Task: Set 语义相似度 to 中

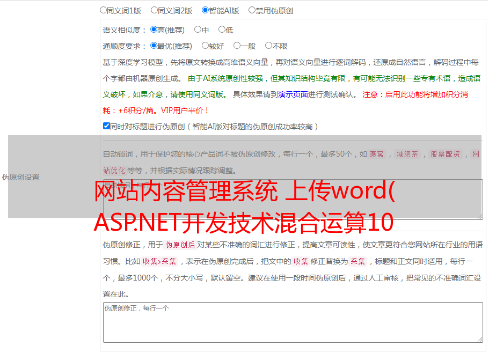Action: (x=198, y=30)
